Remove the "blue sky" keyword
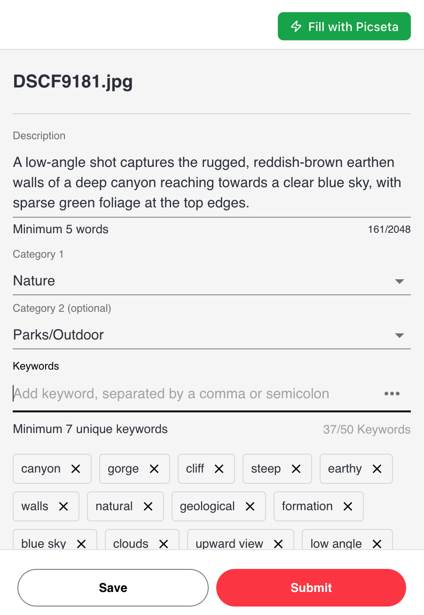 (81, 544)
